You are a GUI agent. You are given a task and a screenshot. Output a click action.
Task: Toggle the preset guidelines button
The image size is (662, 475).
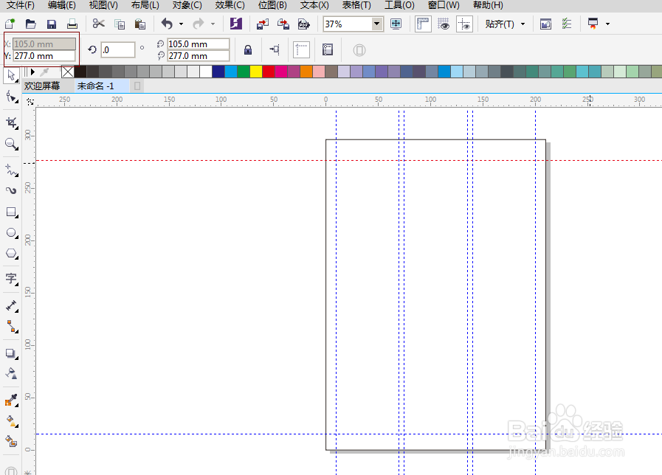tap(301, 49)
